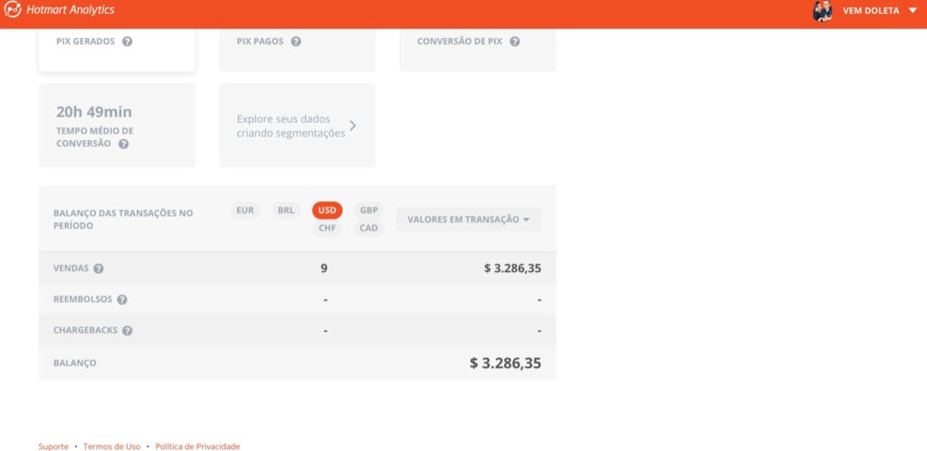The height and width of the screenshot is (451, 927).
Task: Open the Política de Privacidade link
Action: 197,446
